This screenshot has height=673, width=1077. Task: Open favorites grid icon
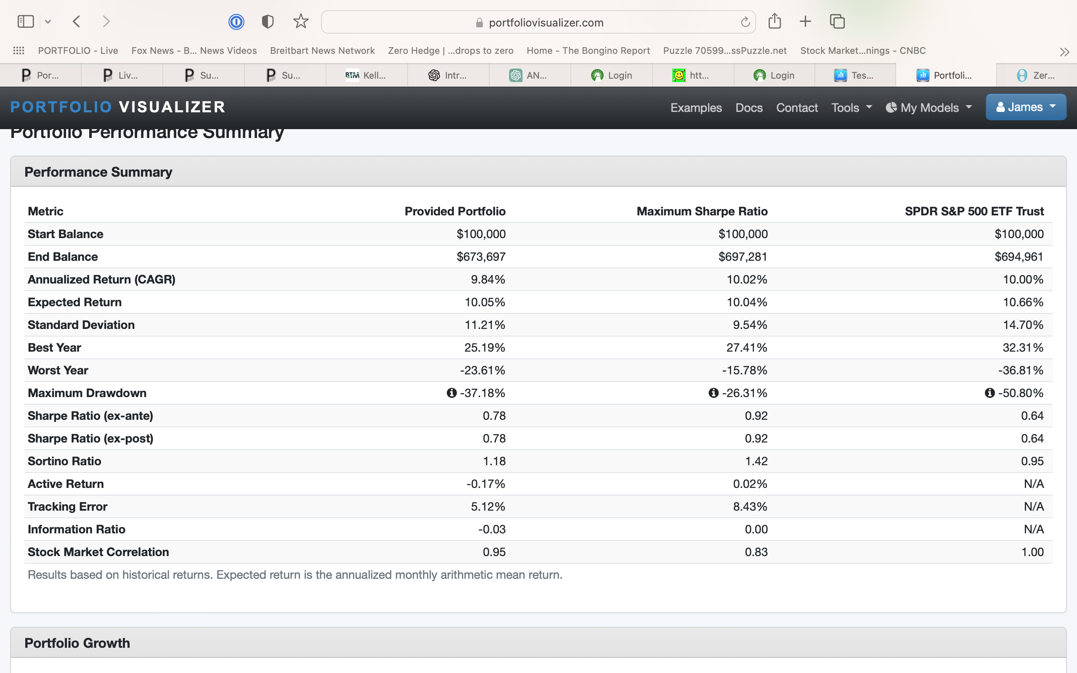(x=19, y=51)
